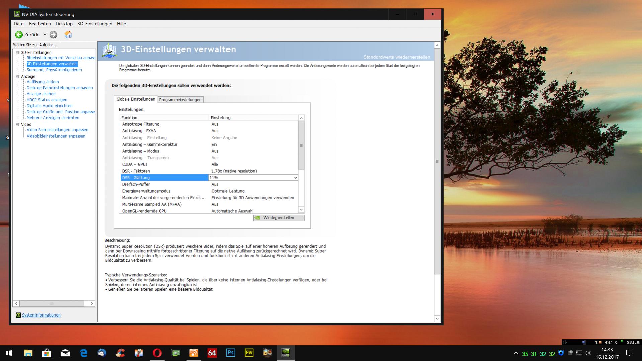
Task: Open the Windows Start menu
Action: [9, 353]
